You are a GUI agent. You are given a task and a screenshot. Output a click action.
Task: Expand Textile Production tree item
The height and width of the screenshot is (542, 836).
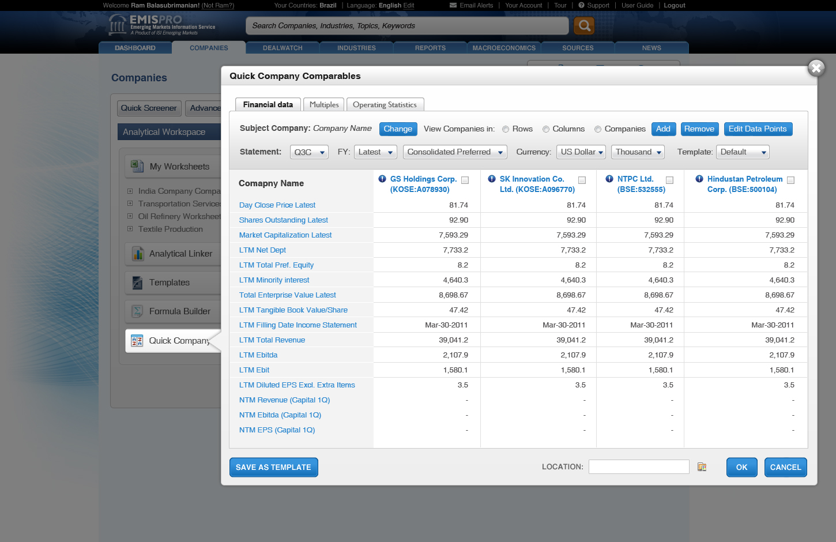(130, 229)
